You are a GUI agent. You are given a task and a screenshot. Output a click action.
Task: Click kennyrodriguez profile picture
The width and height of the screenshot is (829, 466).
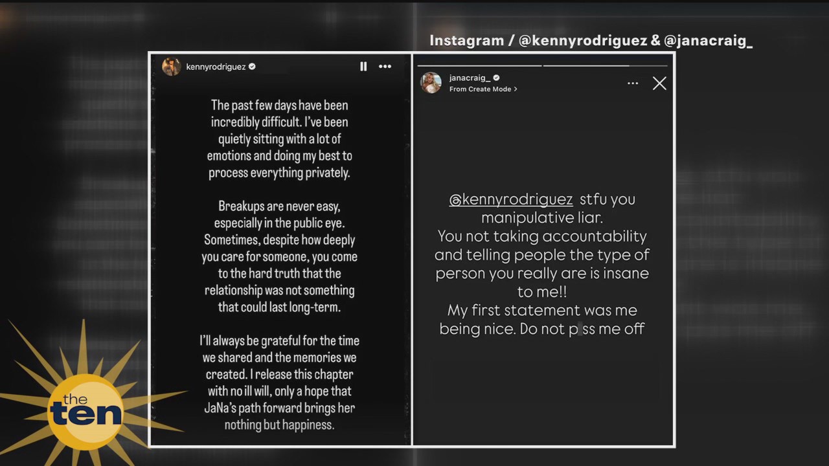(171, 67)
